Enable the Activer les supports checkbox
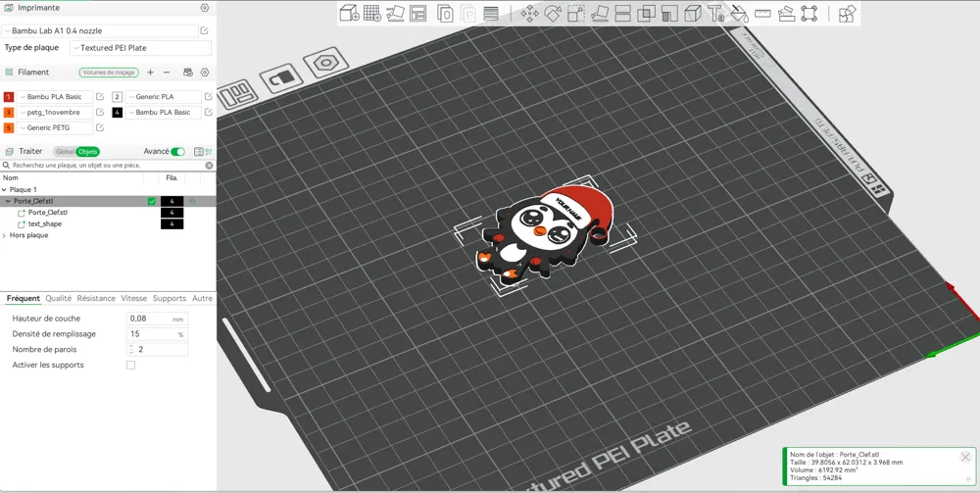The image size is (980, 493). point(130,365)
